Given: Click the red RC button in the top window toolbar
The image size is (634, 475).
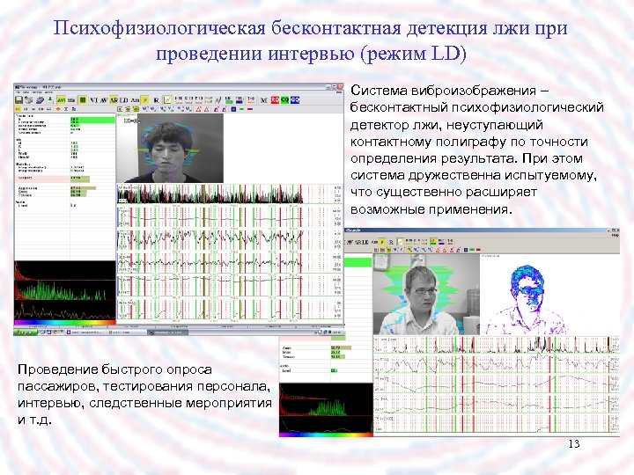Looking at the screenshot, I should 275,100.
